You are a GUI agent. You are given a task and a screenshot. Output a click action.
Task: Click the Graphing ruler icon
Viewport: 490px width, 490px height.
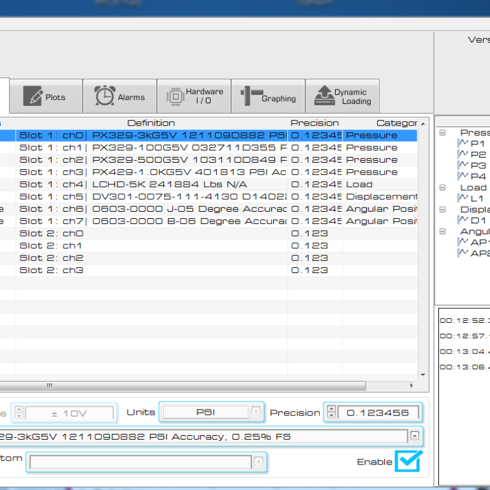pyautogui.click(x=252, y=96)
